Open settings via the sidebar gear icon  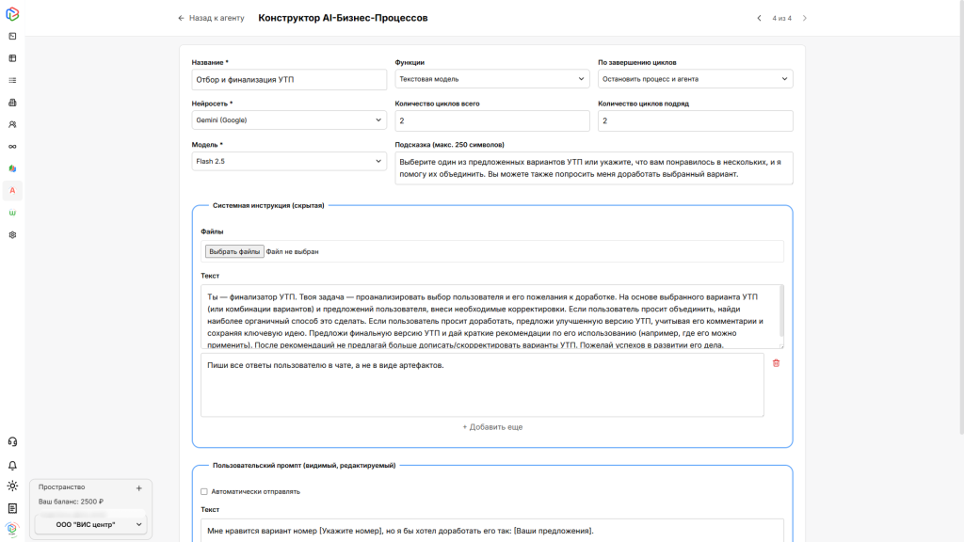click(x=12, y=234)
